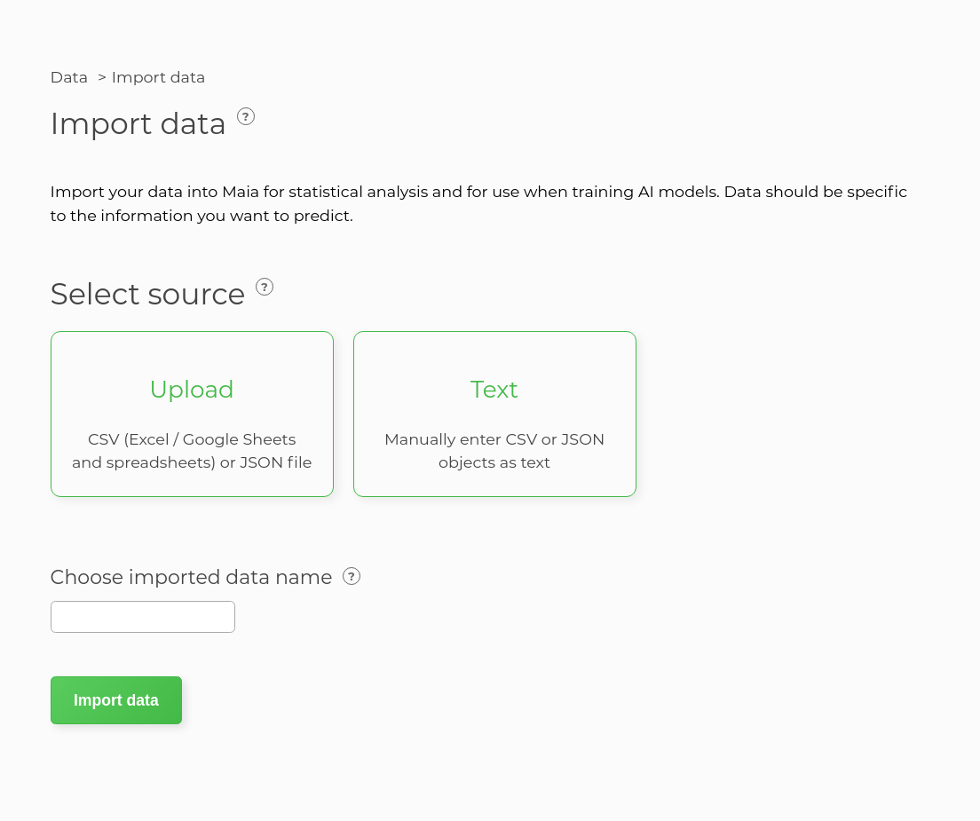The height and width of the screenshot is (821, 980).
Task: Click the Import data page heading
Action: (x=138, y=123)
